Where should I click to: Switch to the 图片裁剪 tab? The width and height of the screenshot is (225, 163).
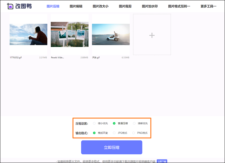coord(125,6)
